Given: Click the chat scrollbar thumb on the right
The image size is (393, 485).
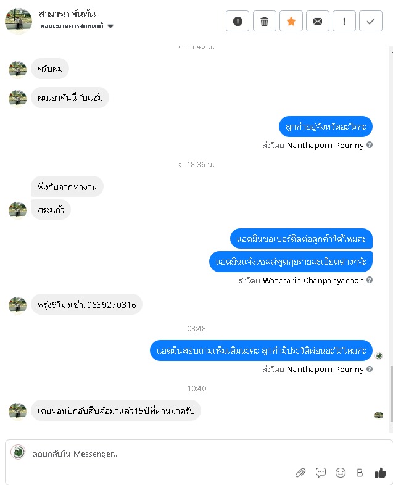Looking at the screenshot, I should pos(391,394).
